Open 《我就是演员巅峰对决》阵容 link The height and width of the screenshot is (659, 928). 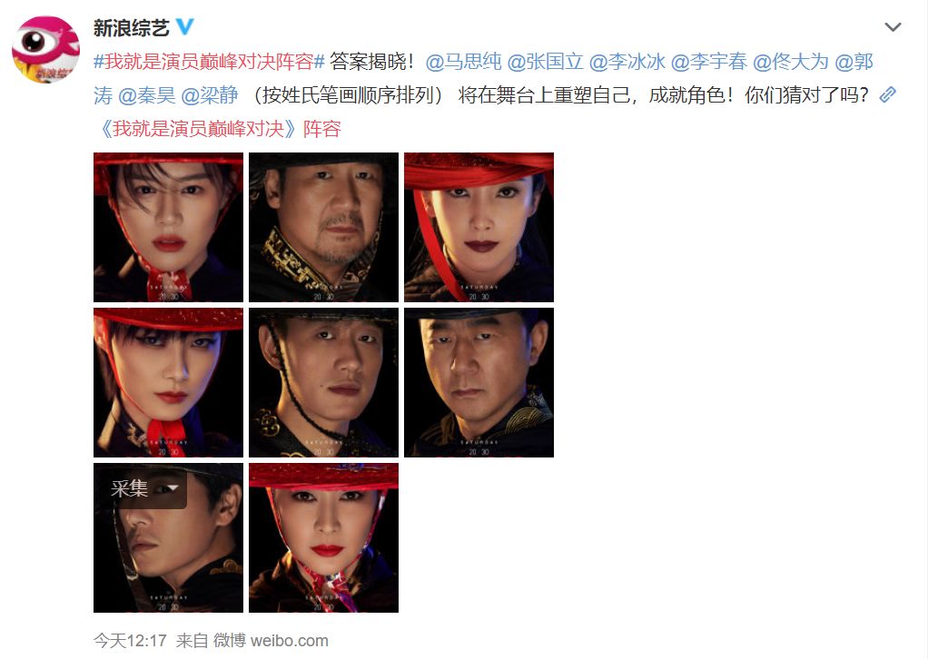217,128
